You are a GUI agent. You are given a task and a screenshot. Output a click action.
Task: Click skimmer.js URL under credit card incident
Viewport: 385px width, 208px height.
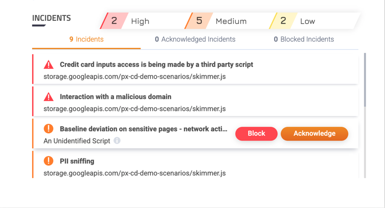coord(135,76)
